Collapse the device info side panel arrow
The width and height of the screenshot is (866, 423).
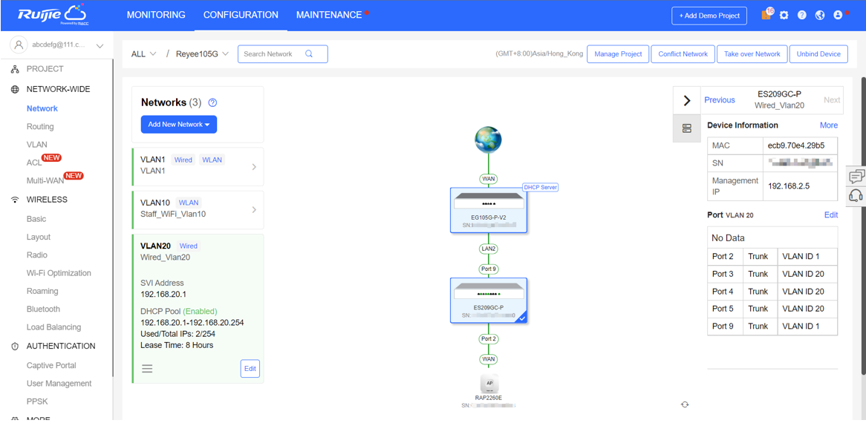tap(686, 100)
